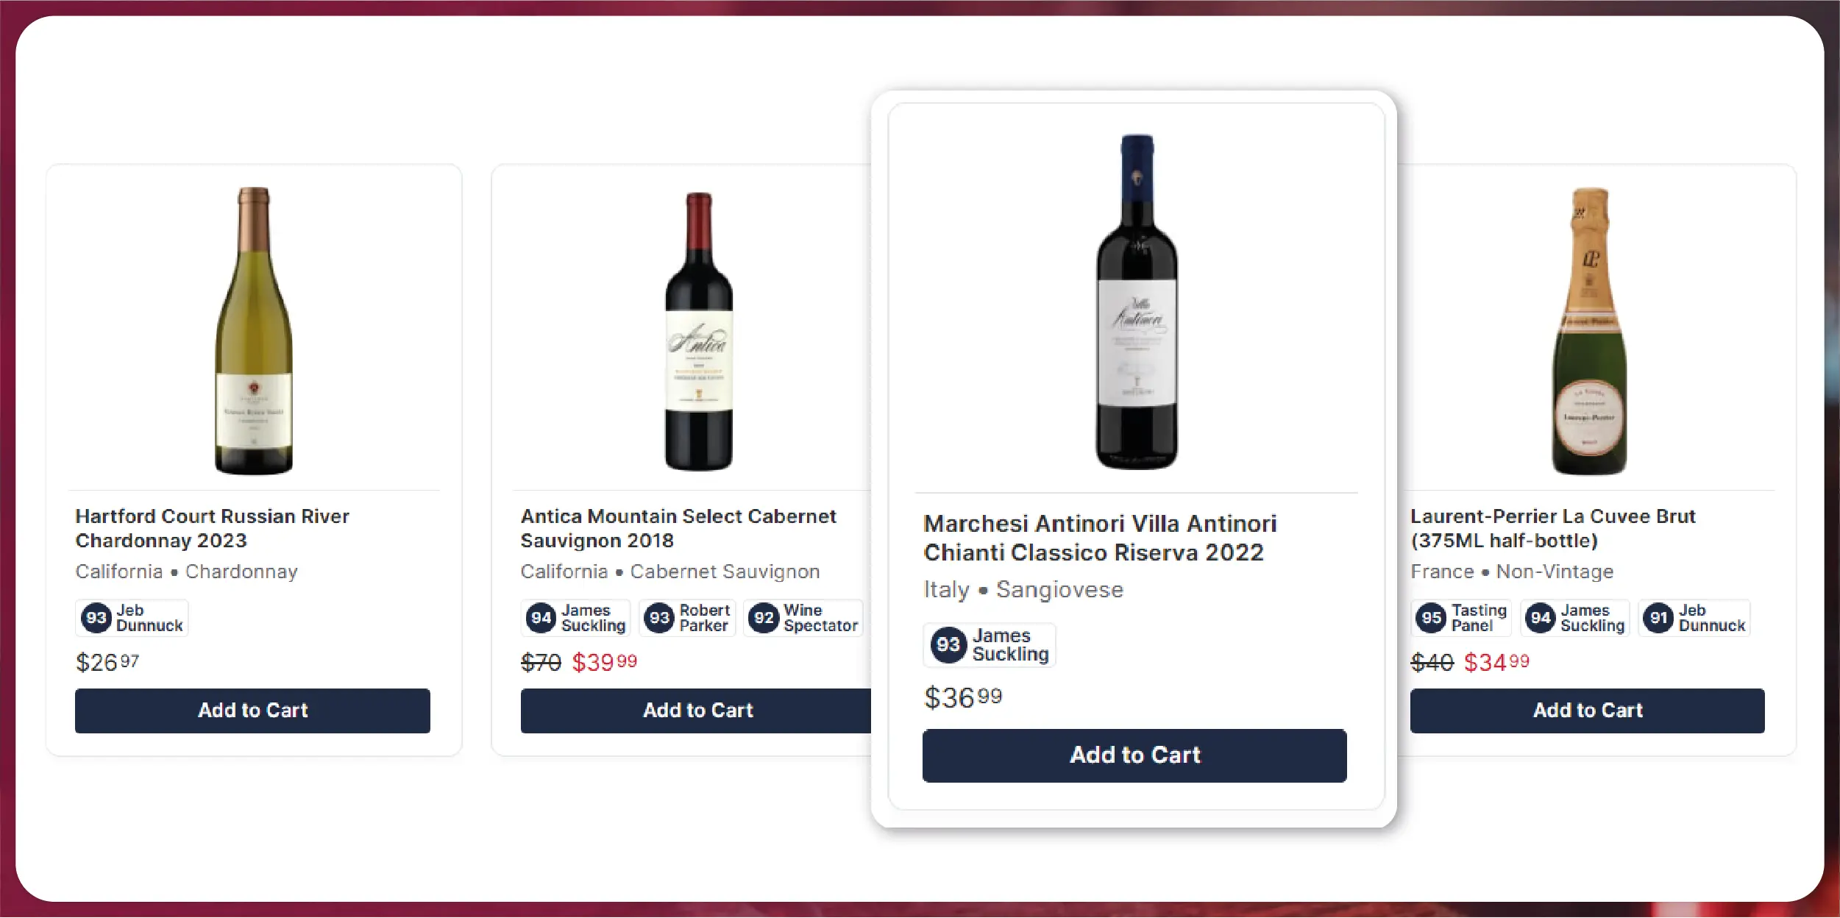Open Antica Mountain Select Cabernet Sauvignon title
This screenshot has width=1840, height=918.
click(678, 528)
